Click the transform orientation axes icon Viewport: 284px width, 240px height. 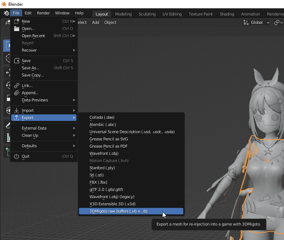click(x=246, y=22)
